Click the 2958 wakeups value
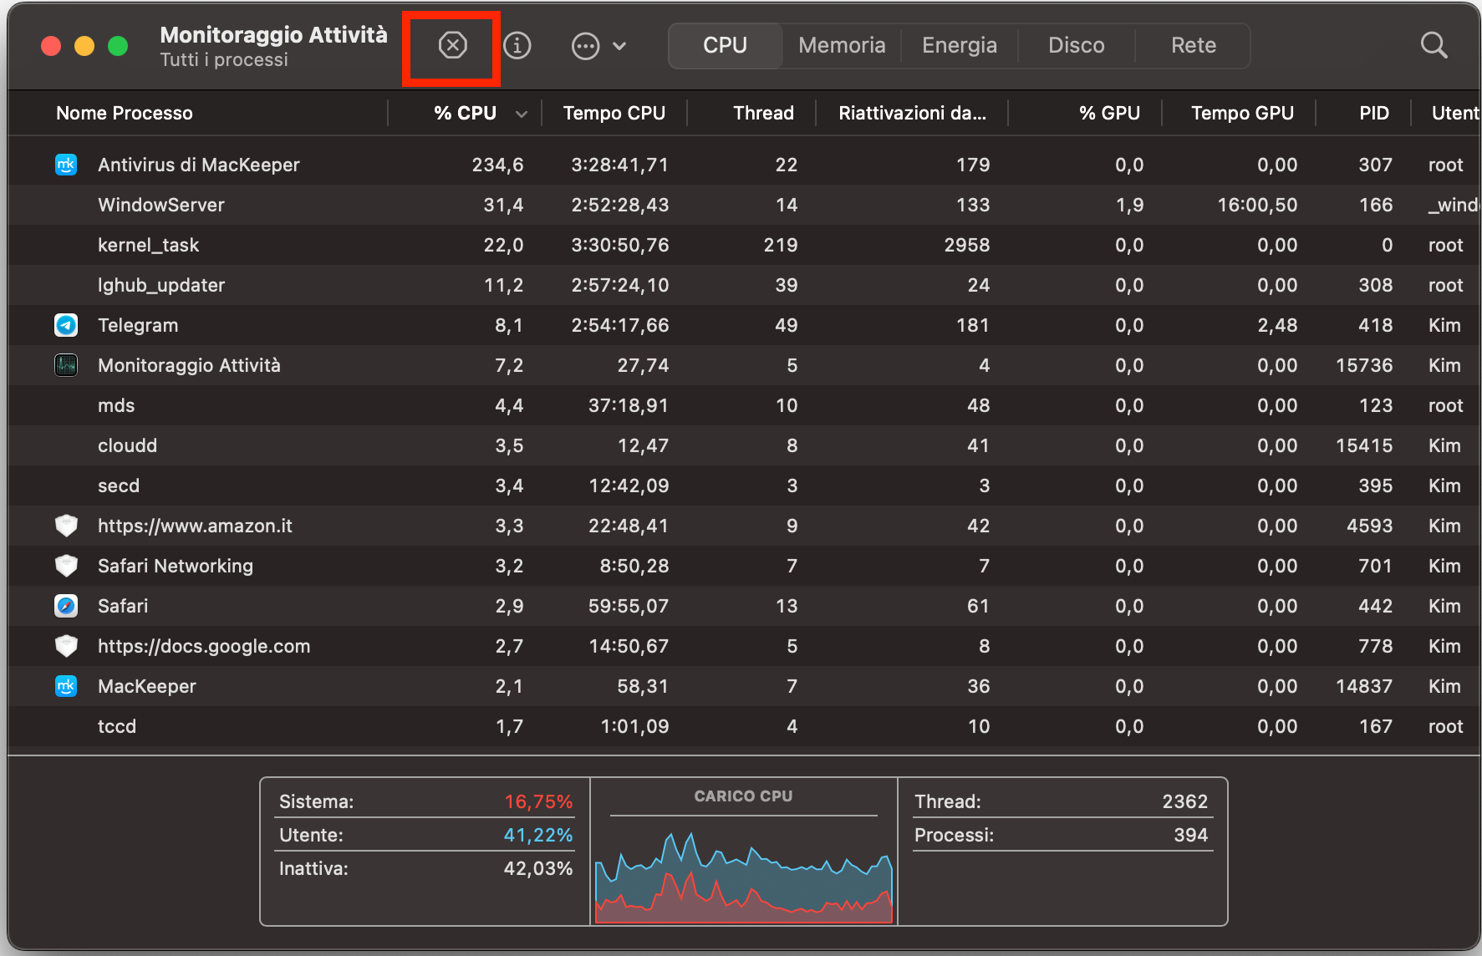Screen dimensions: 1482x956 pyautogui.click(x=967, y=245)
